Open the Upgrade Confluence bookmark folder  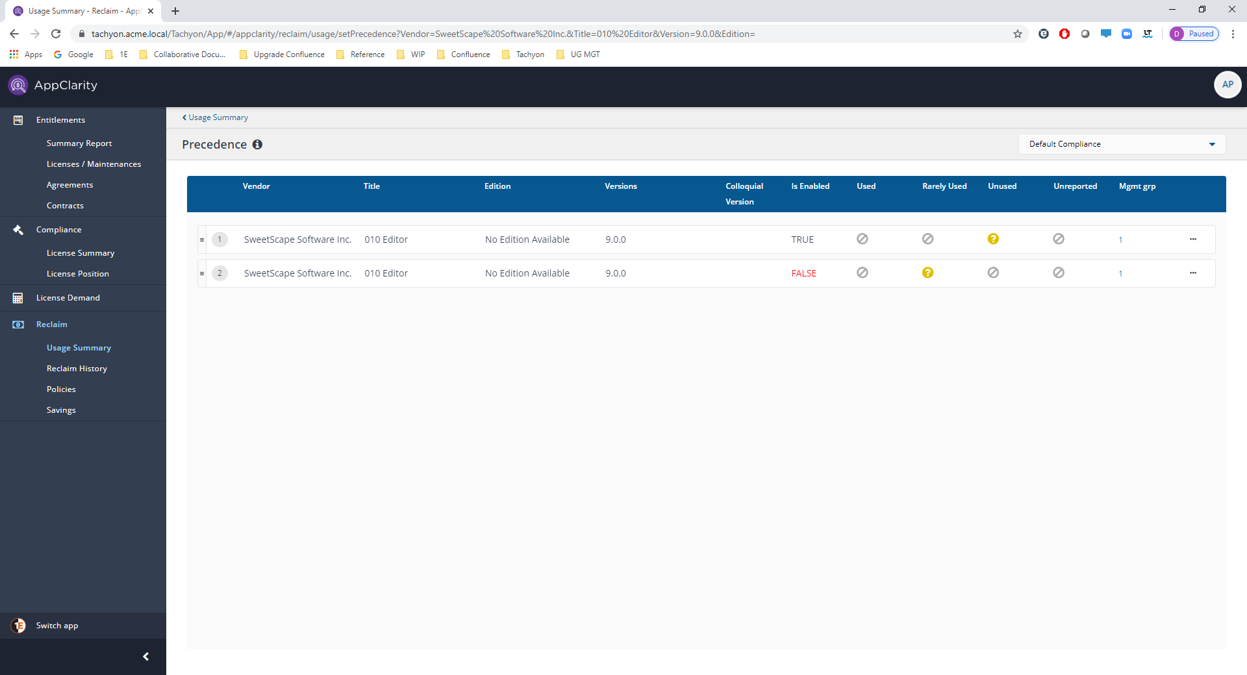[282, 55]
